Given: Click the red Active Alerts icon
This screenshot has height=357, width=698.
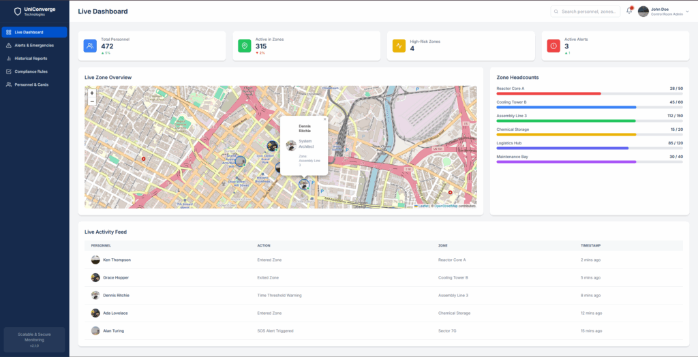Looking at the screenshot, I should (x=553, y=46).
